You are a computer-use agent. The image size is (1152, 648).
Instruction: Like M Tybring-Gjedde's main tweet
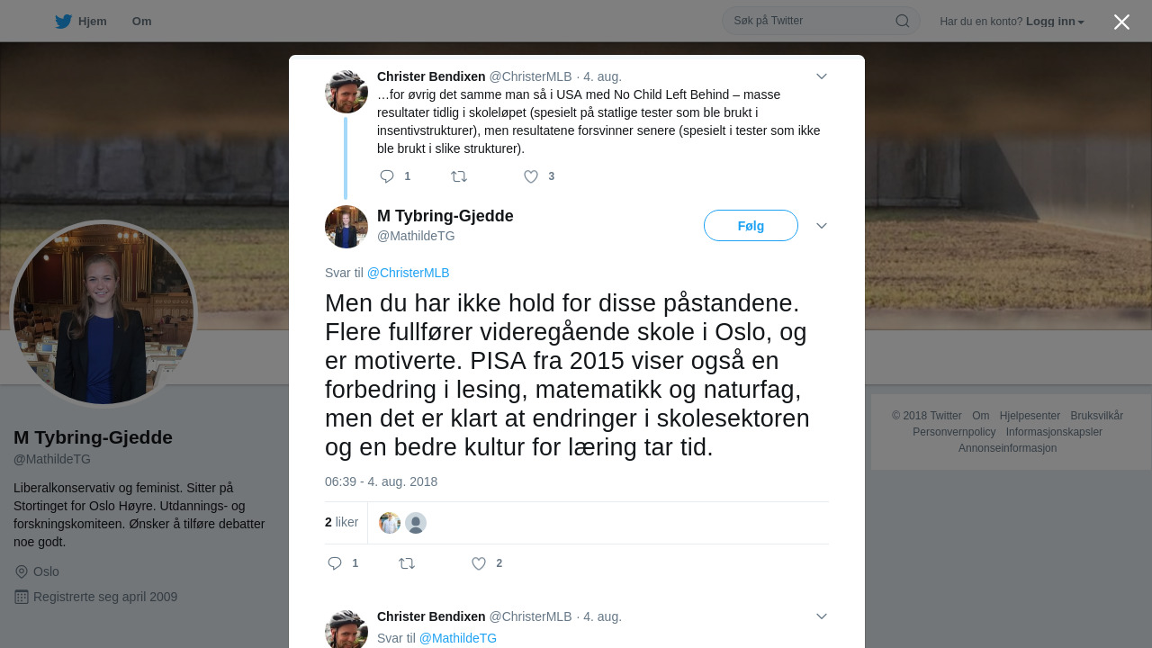click(x=479, y=563)
